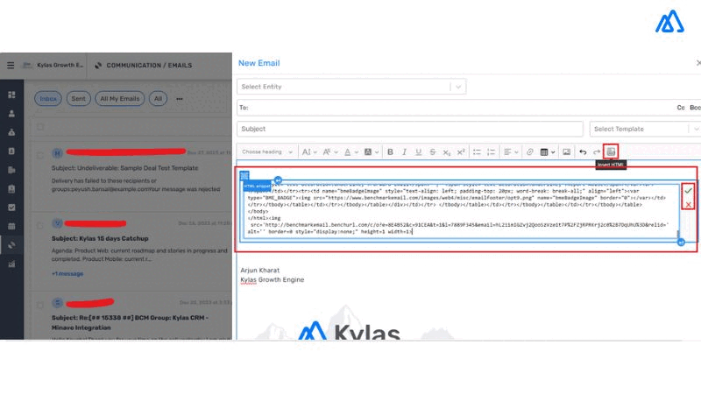Viewport: 701px width, 394px height.
Task: Open the Contacts person icon in the sidebar
Action: tap(11, 114)
